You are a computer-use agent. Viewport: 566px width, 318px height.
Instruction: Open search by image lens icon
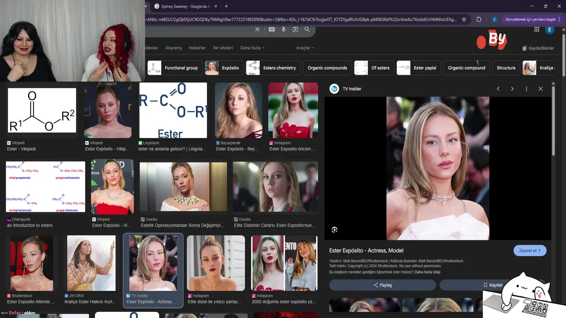[295, 30]
